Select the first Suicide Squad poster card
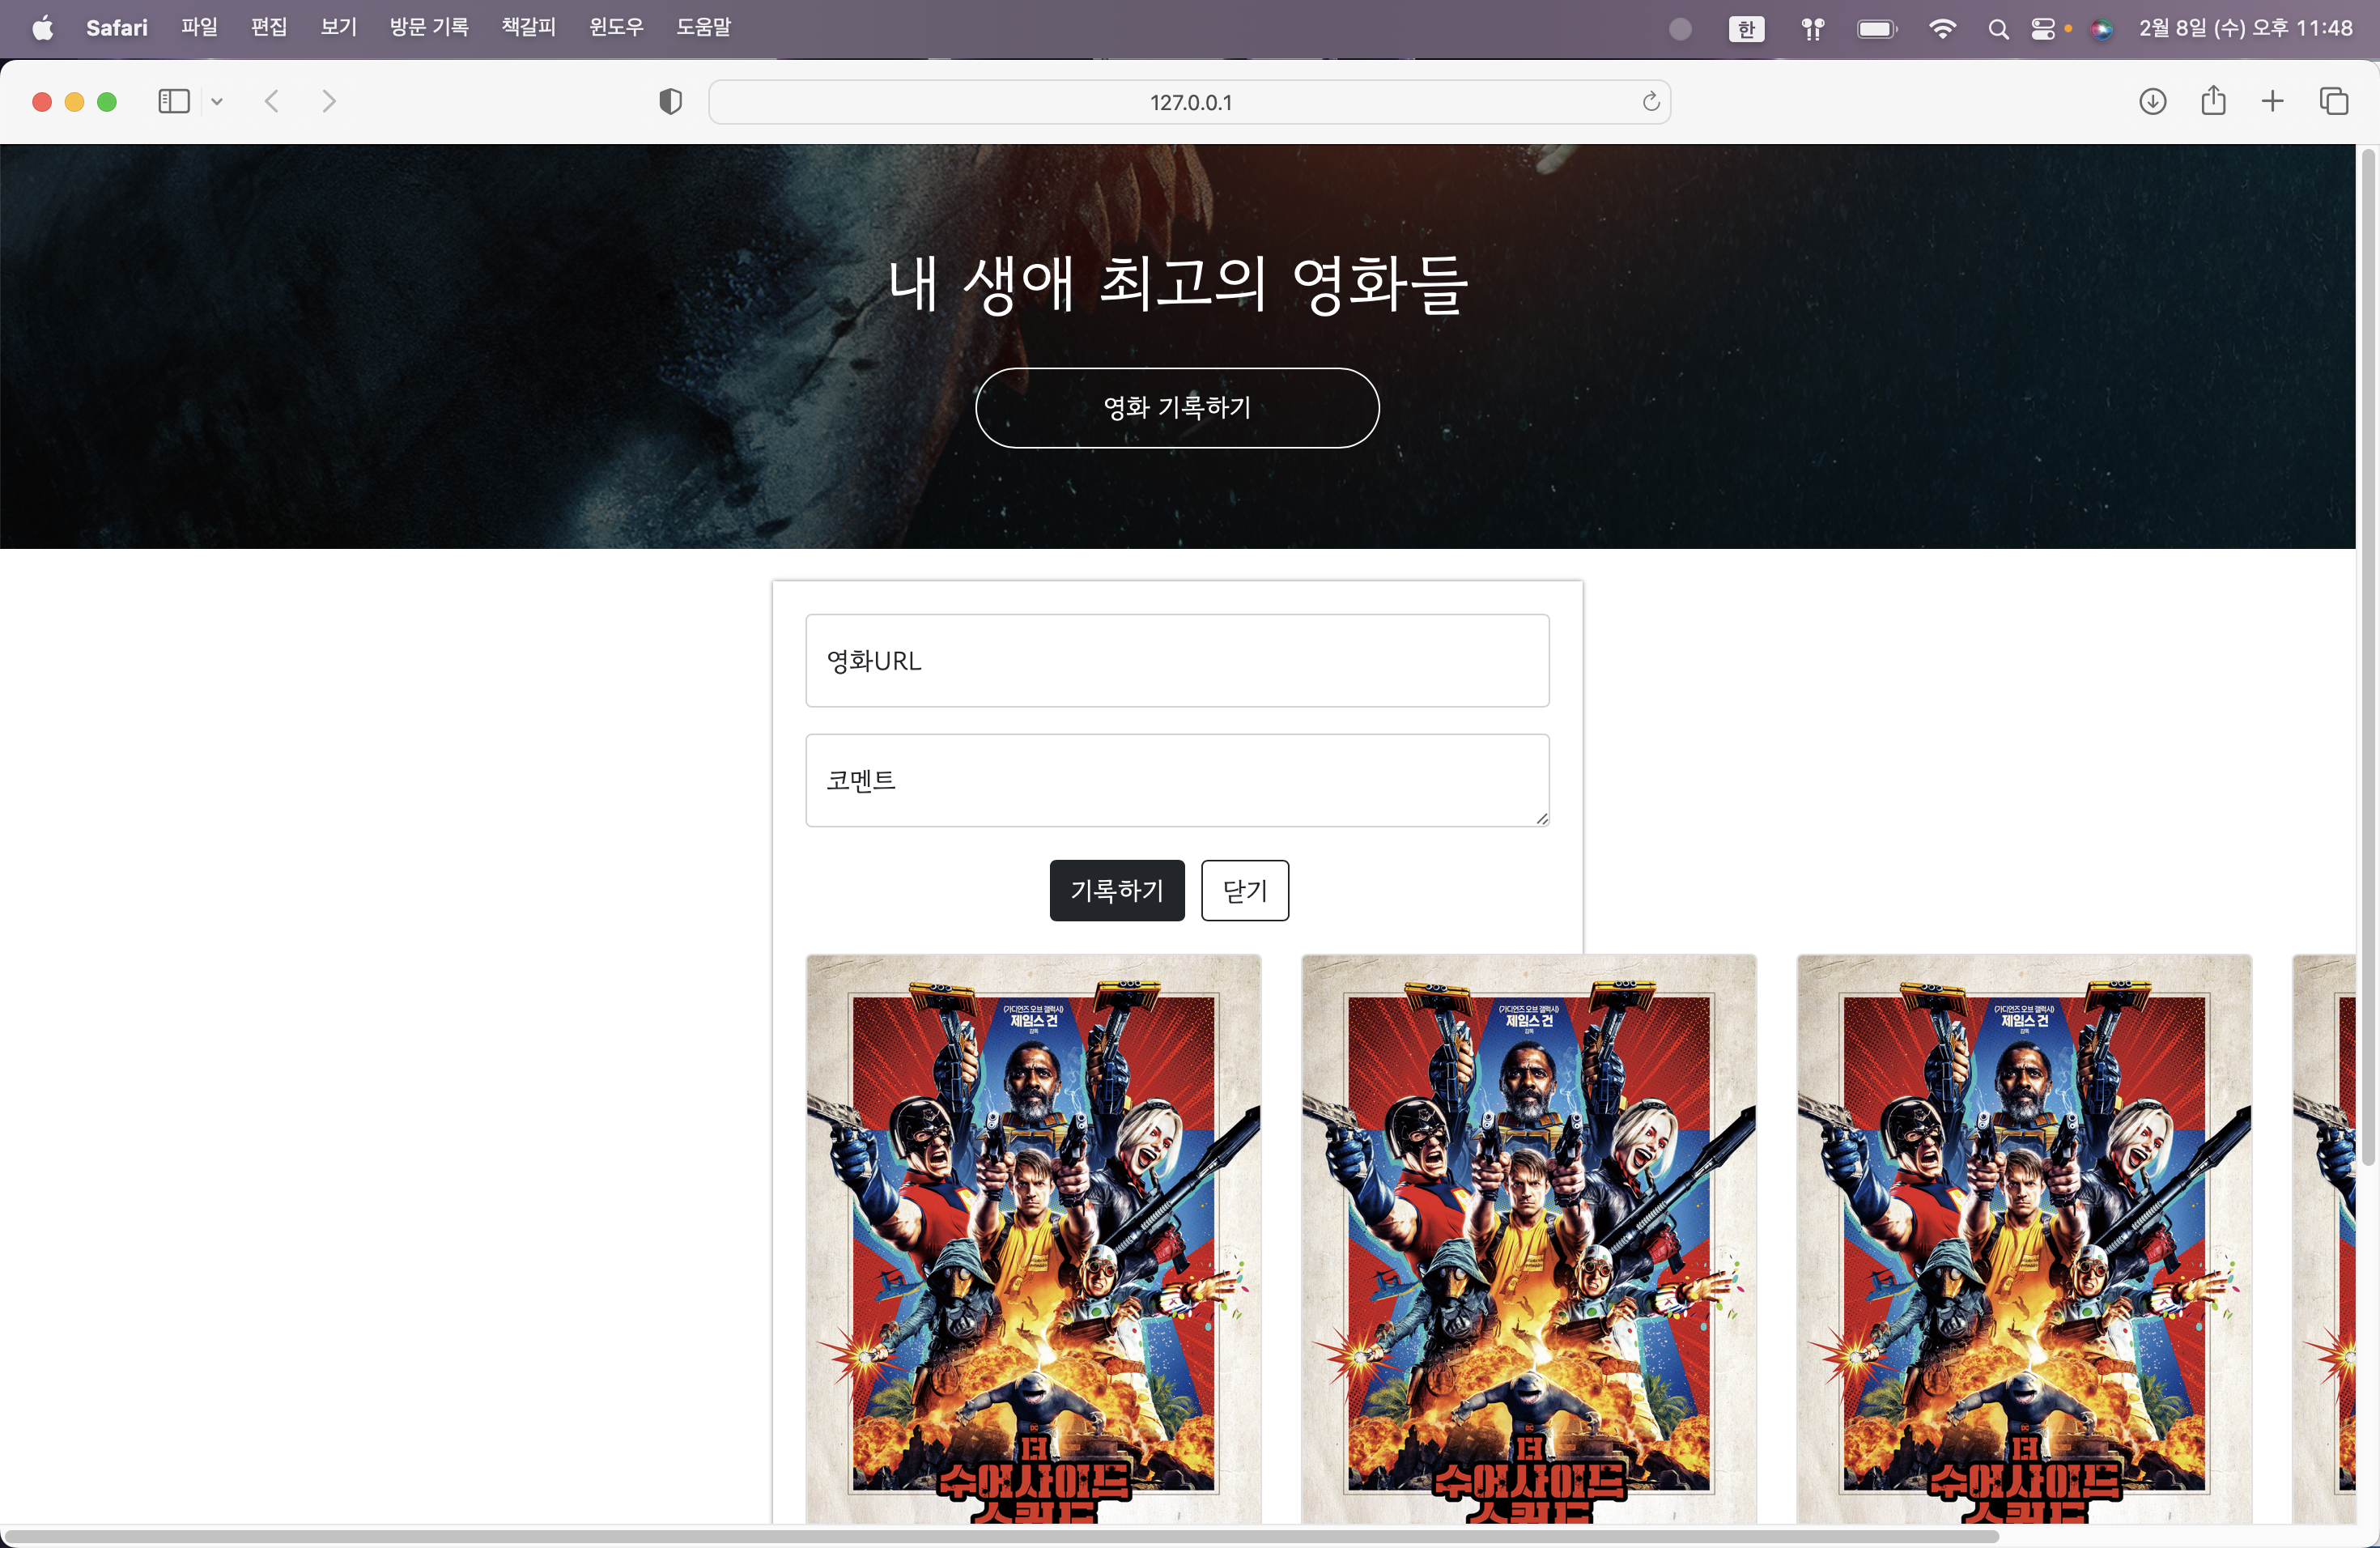 1033,1240
